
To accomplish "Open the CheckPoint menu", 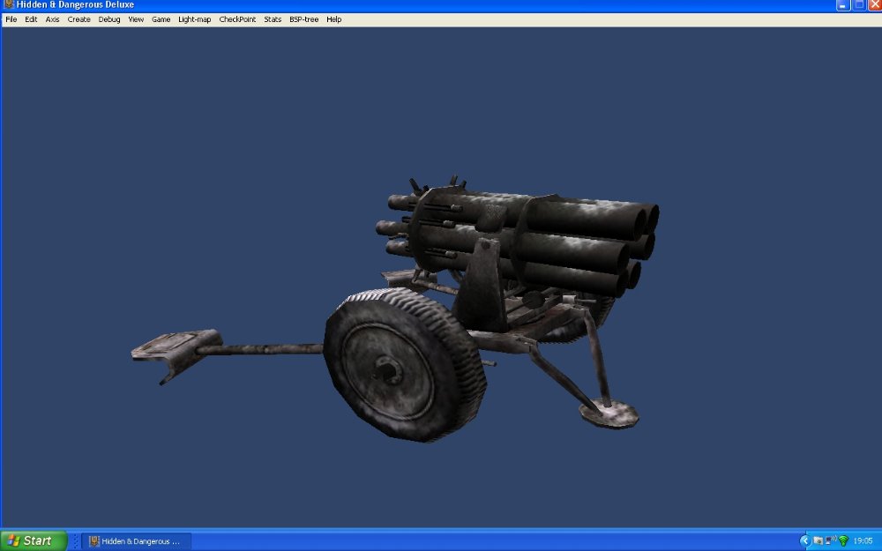I will (237, 19).
